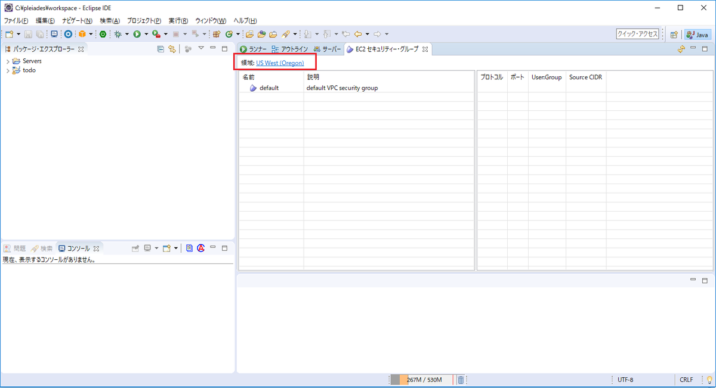Open the New Java Class dropdown arrow

(x=237, y=34)
